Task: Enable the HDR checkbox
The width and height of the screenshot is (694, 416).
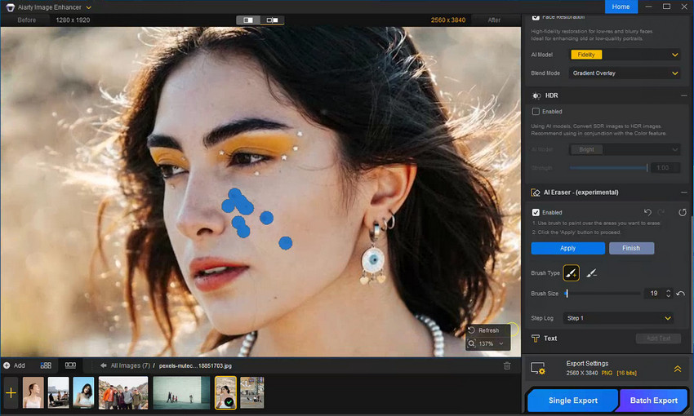Action: pyautogui.click(x=536, y=112)
